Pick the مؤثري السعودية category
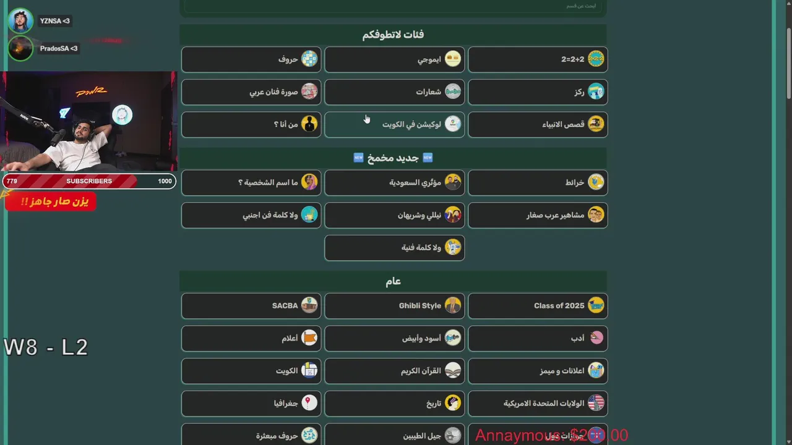 click(394, 182)
